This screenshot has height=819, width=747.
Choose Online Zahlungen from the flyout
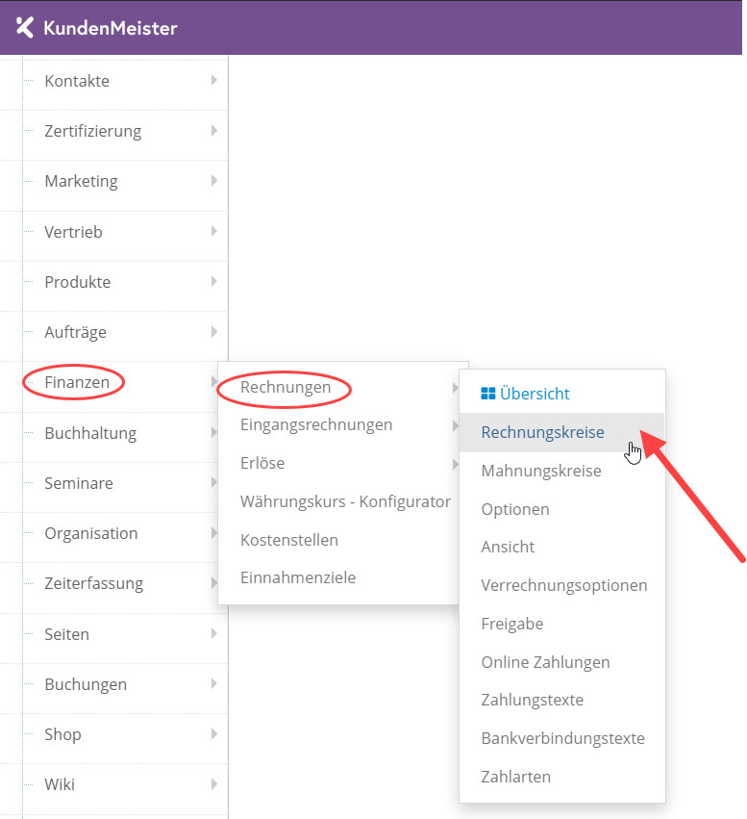[545, 662]
